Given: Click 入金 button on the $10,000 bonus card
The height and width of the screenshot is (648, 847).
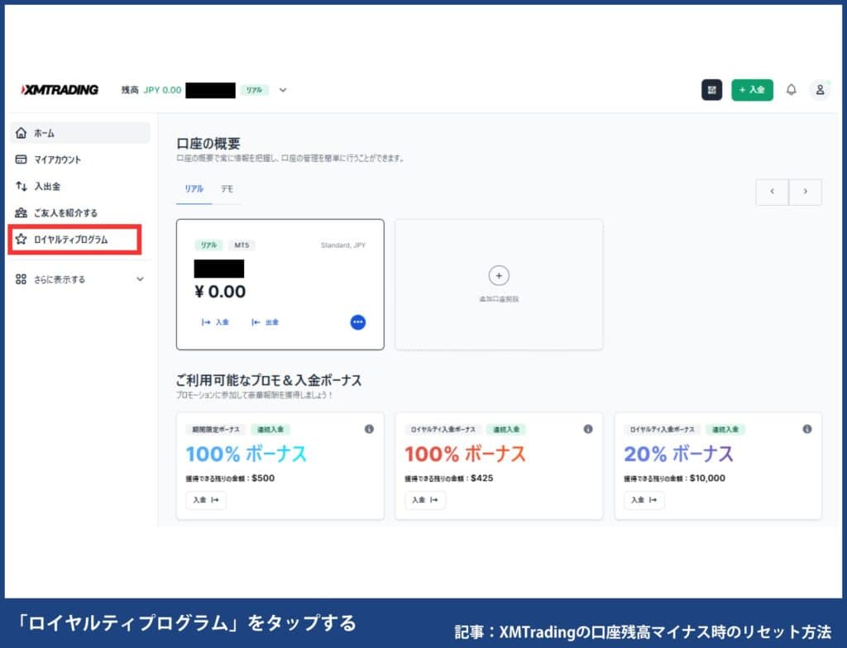Looking at the screenshot, I should (644, 500).
